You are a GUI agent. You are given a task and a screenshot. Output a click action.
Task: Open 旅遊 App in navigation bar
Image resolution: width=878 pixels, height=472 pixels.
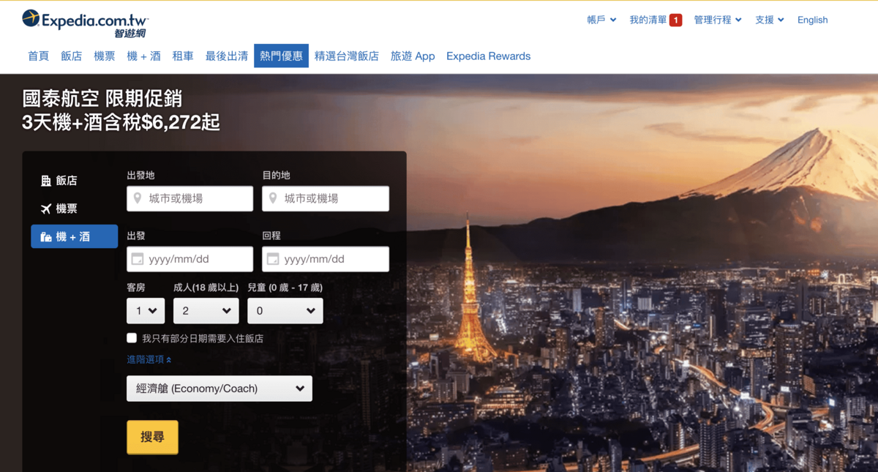[413, 56]
